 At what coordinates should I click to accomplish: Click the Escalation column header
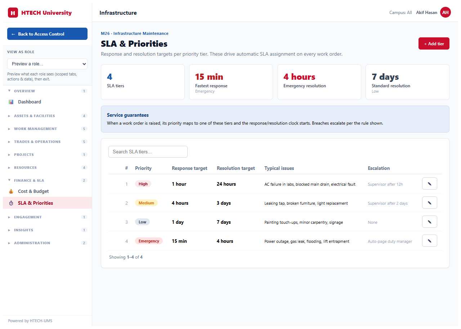[379, 168]
